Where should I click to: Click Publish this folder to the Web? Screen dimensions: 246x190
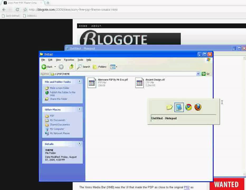63,94
